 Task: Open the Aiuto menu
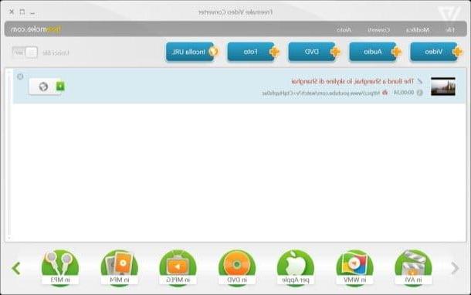click(344, 30)
